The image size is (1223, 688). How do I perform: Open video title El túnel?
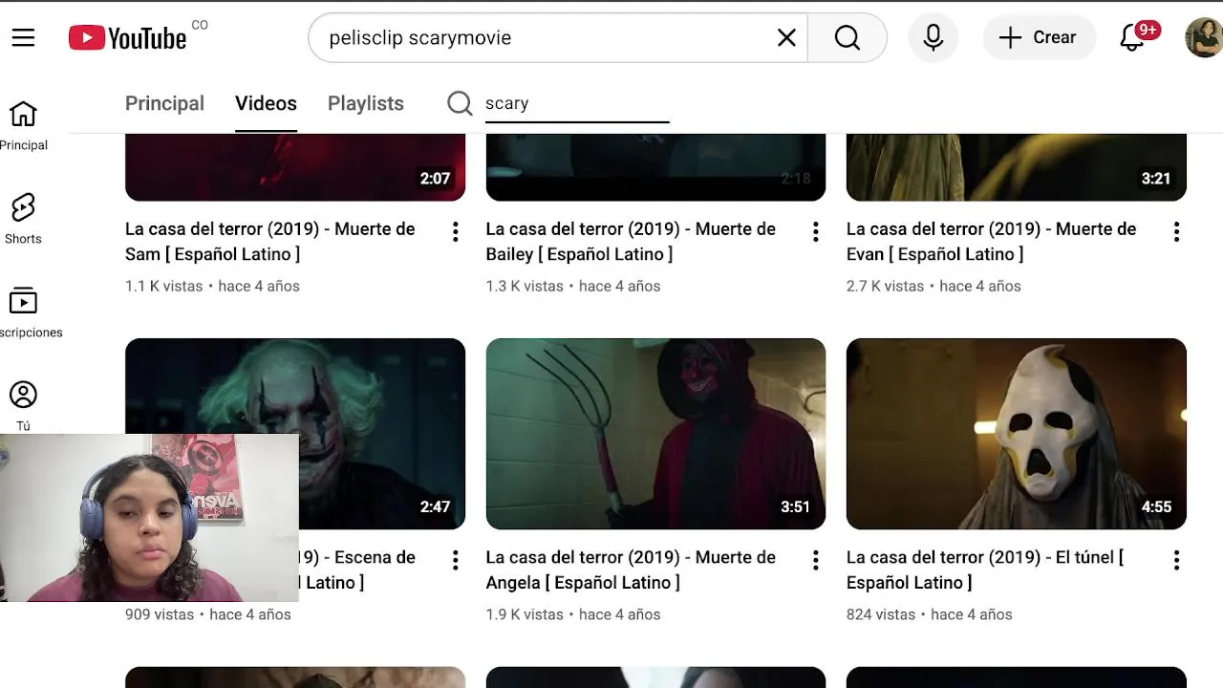[985, 570]
